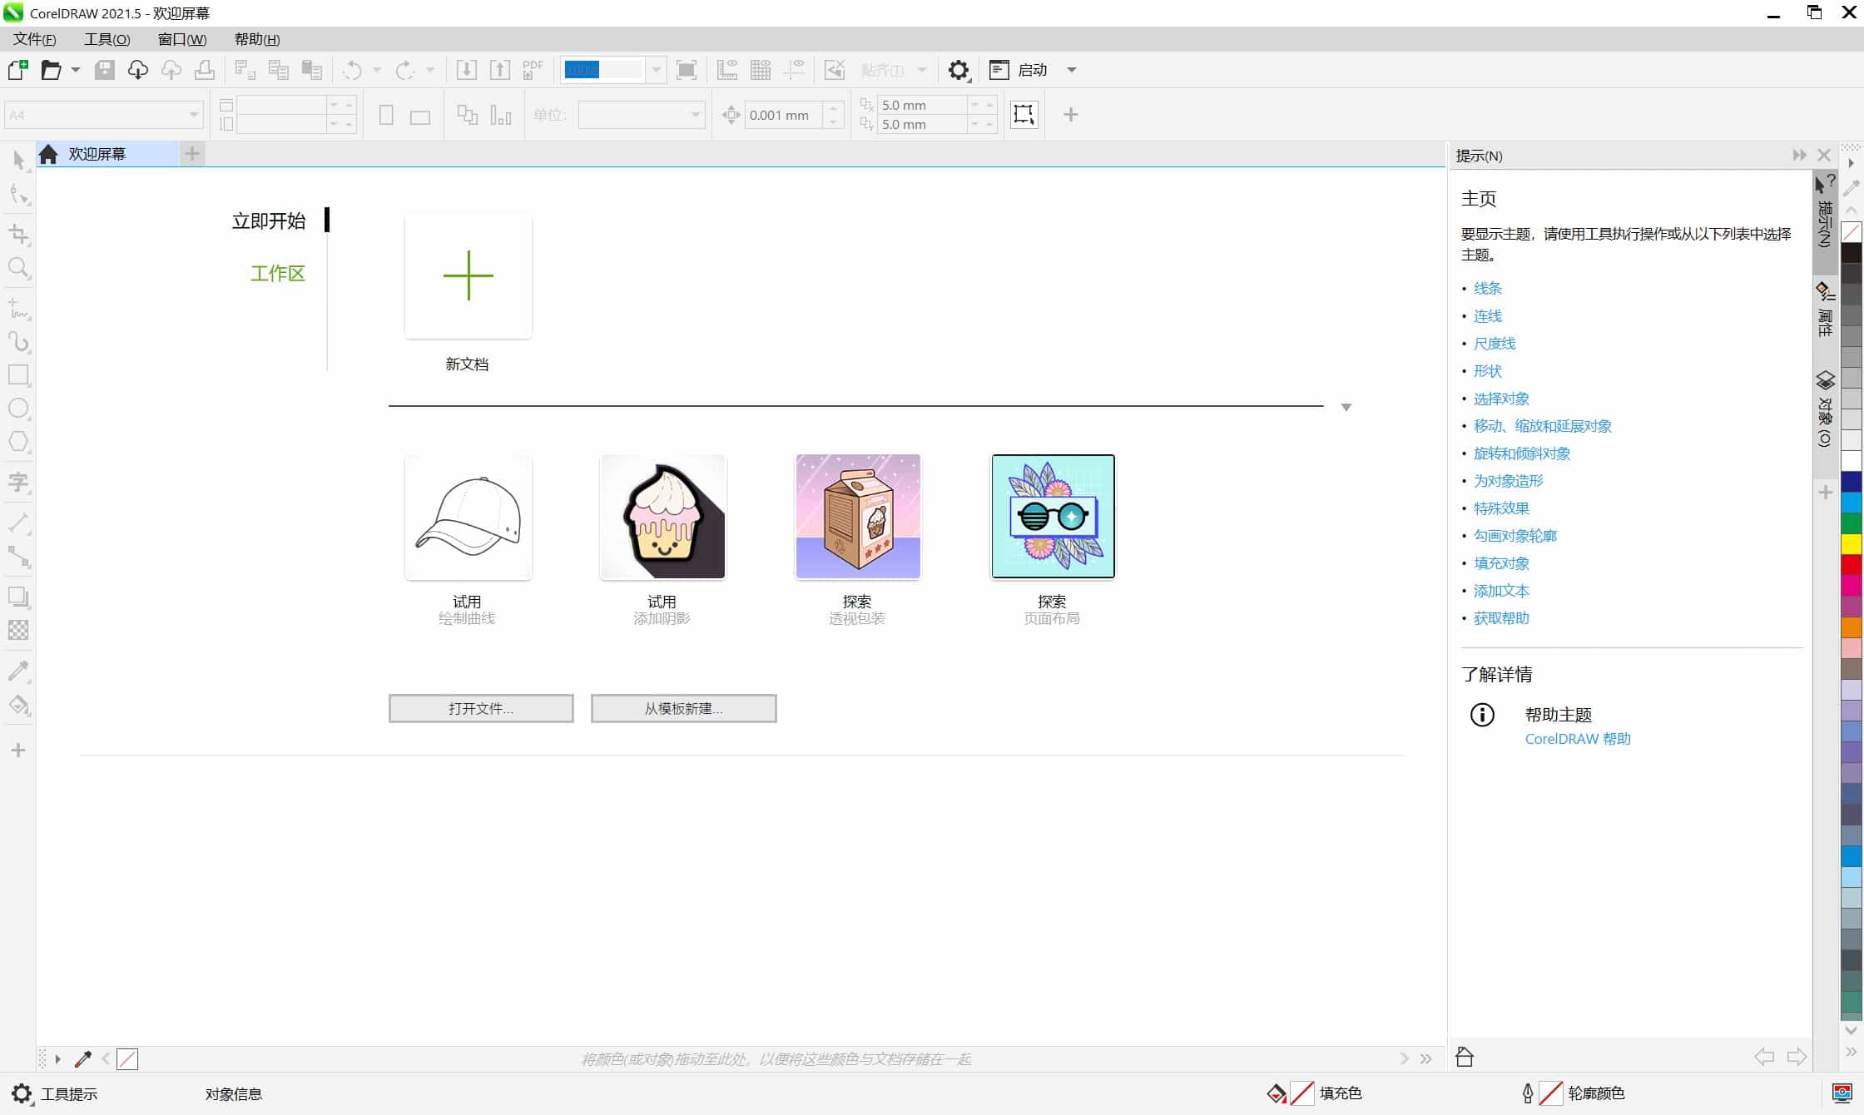Select the Ellipse tool in toolbox

point(18,409)
